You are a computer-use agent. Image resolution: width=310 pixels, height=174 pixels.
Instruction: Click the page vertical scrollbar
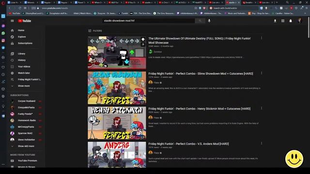(x=309, y=28)
